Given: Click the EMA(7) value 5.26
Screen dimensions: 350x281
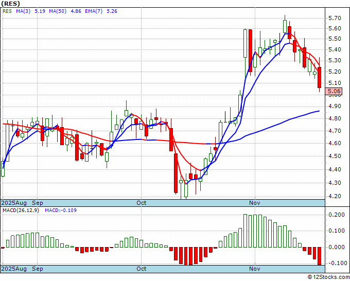Looking at the screenshot, I should pos(112,11).
